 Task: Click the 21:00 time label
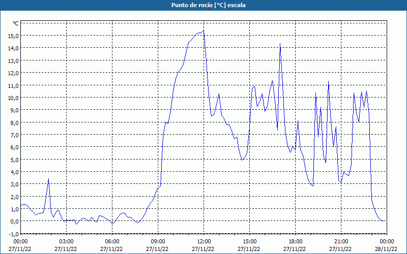[x=341, y=242]
